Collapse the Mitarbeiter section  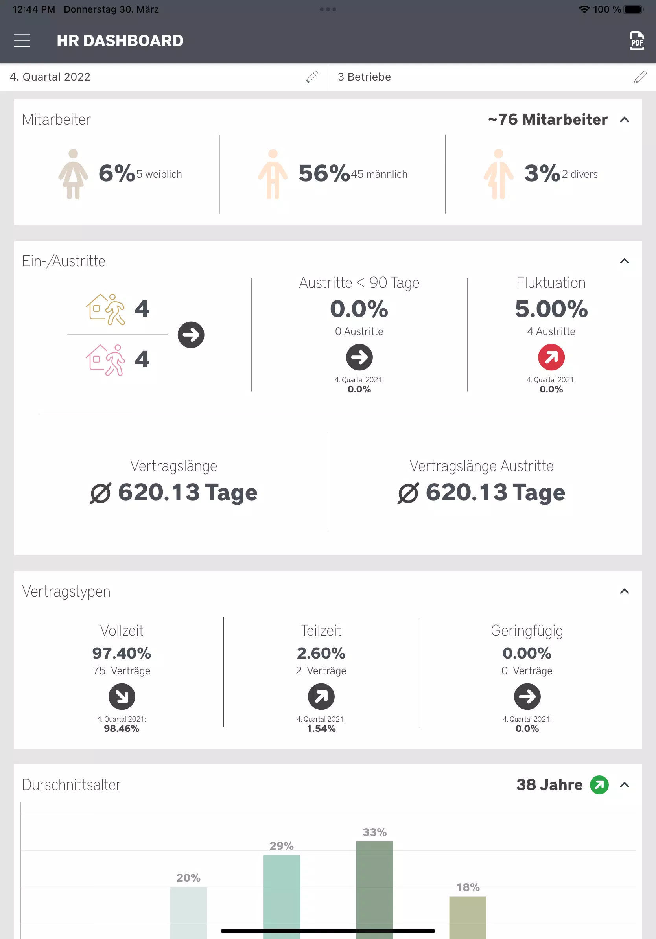click(624, 120)
